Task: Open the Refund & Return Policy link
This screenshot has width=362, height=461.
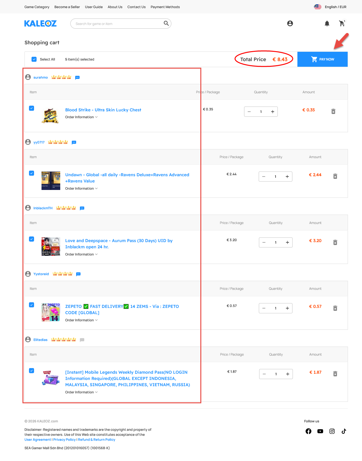Action: [96, 439]
